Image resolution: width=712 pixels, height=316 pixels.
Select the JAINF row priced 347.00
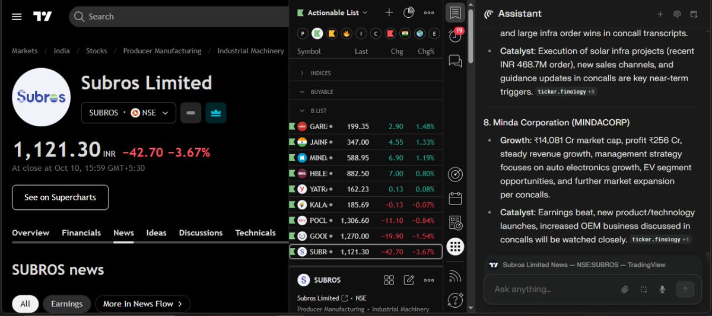pyautogui.click(x=365, y=142)
